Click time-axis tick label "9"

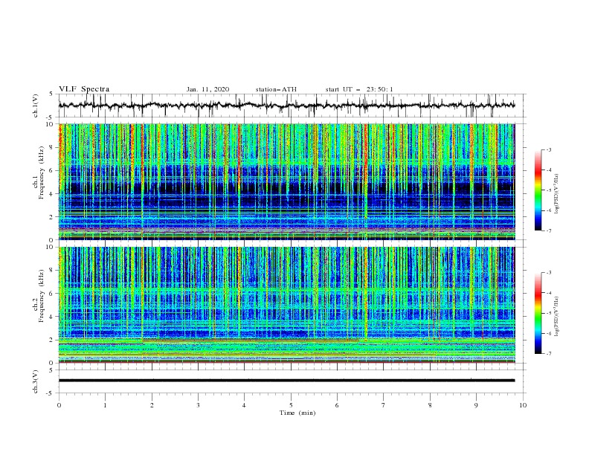coord(476,405)
